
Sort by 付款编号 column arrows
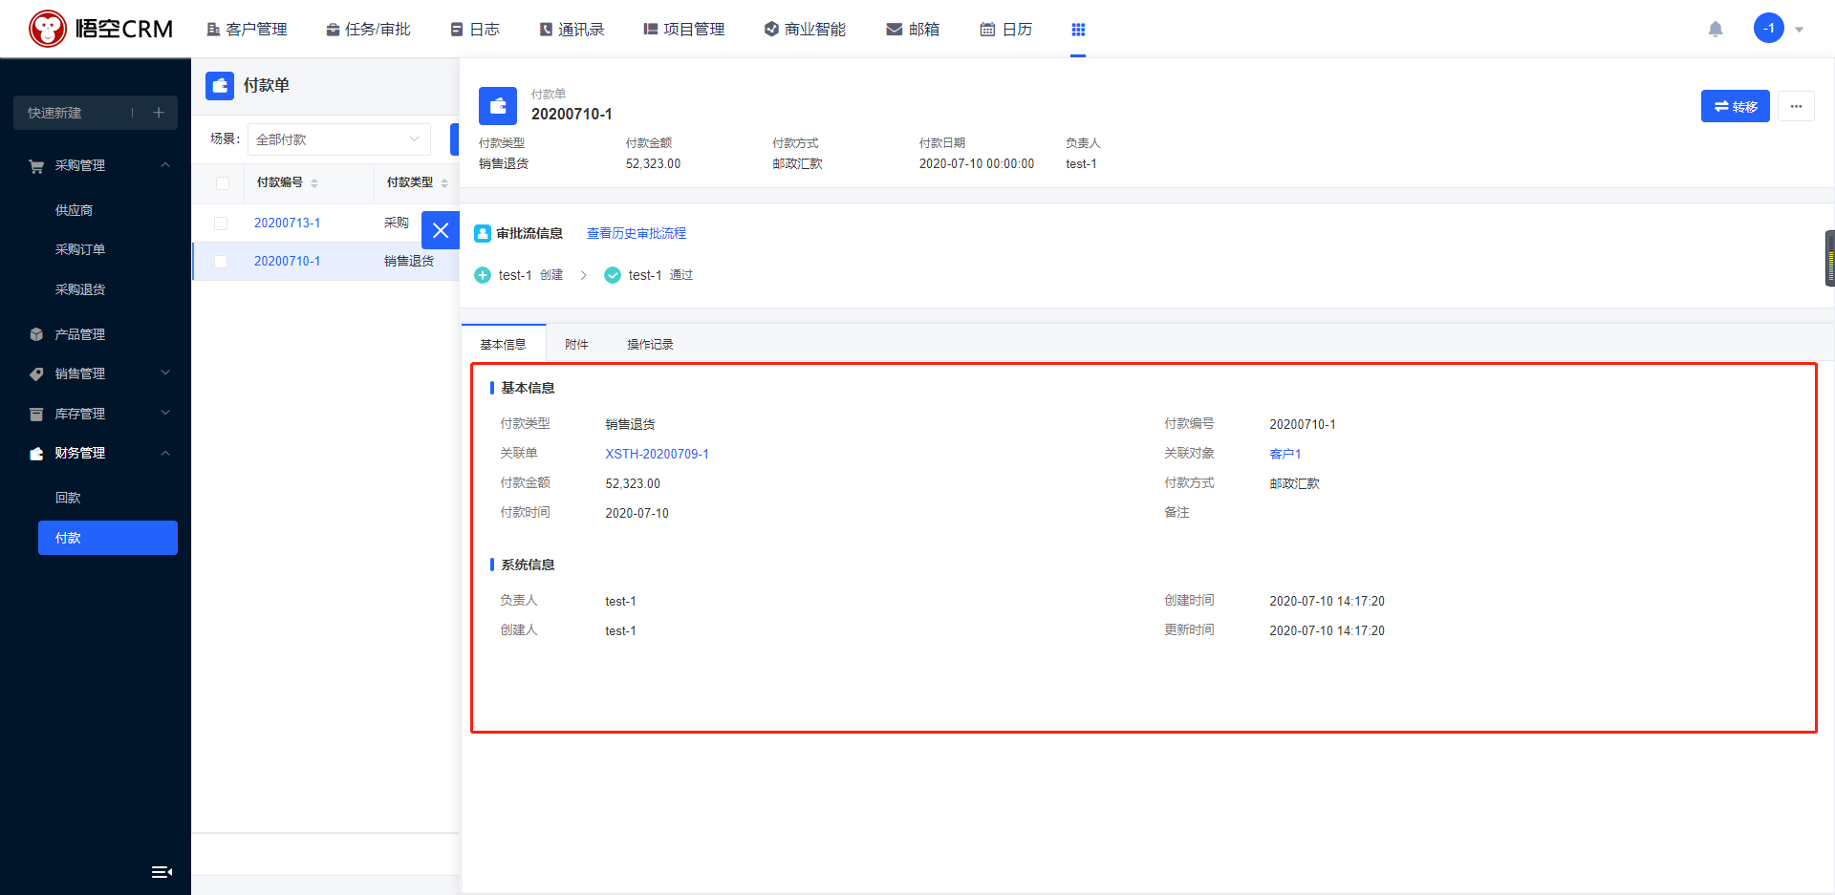click(x=314, y=183)
